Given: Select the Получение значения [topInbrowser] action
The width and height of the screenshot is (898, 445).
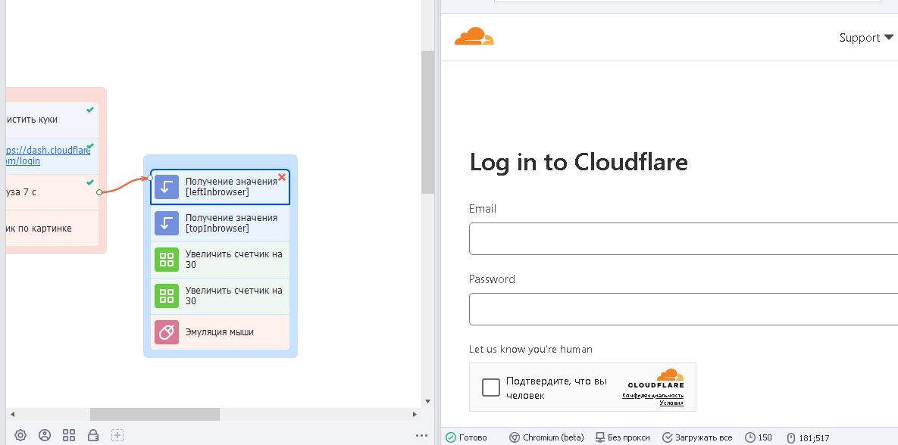Looking at the screenshot, I should (220, 223).
